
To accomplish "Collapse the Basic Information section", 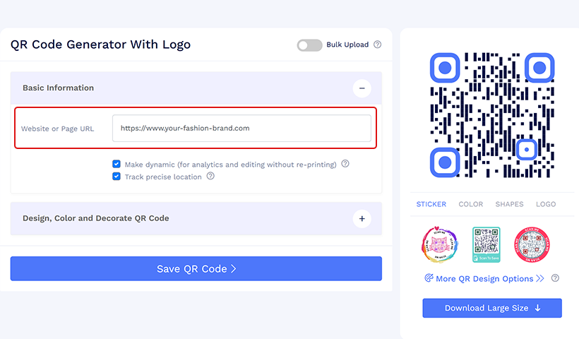I will point(362,88).
